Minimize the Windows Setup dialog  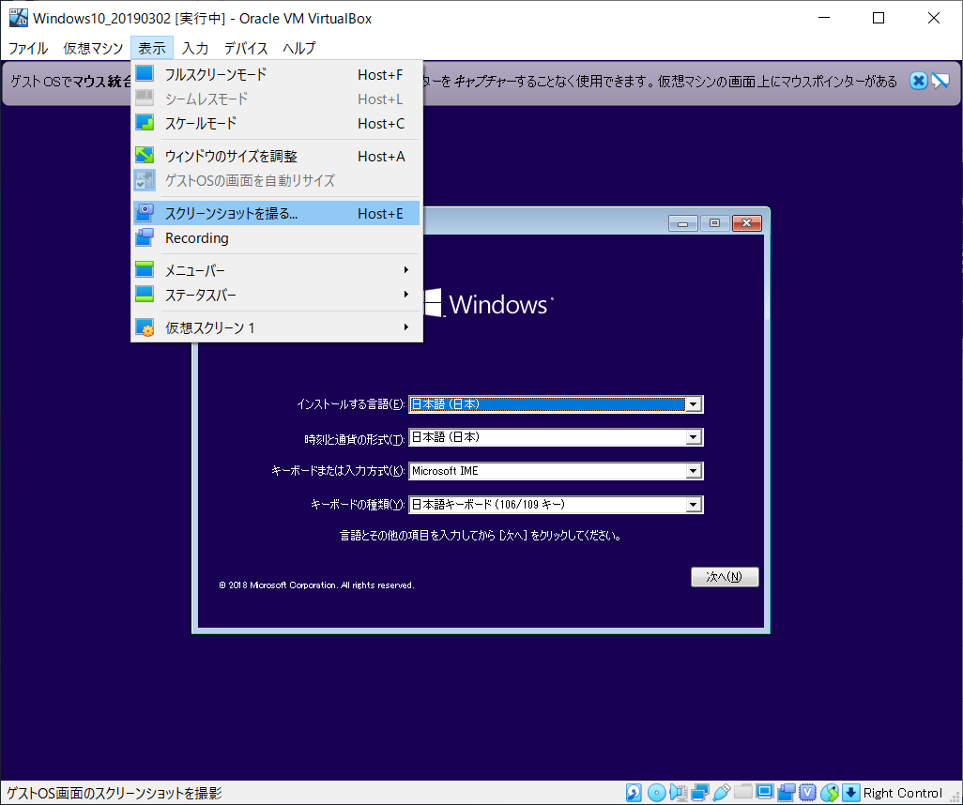click(x=683, y=223)
